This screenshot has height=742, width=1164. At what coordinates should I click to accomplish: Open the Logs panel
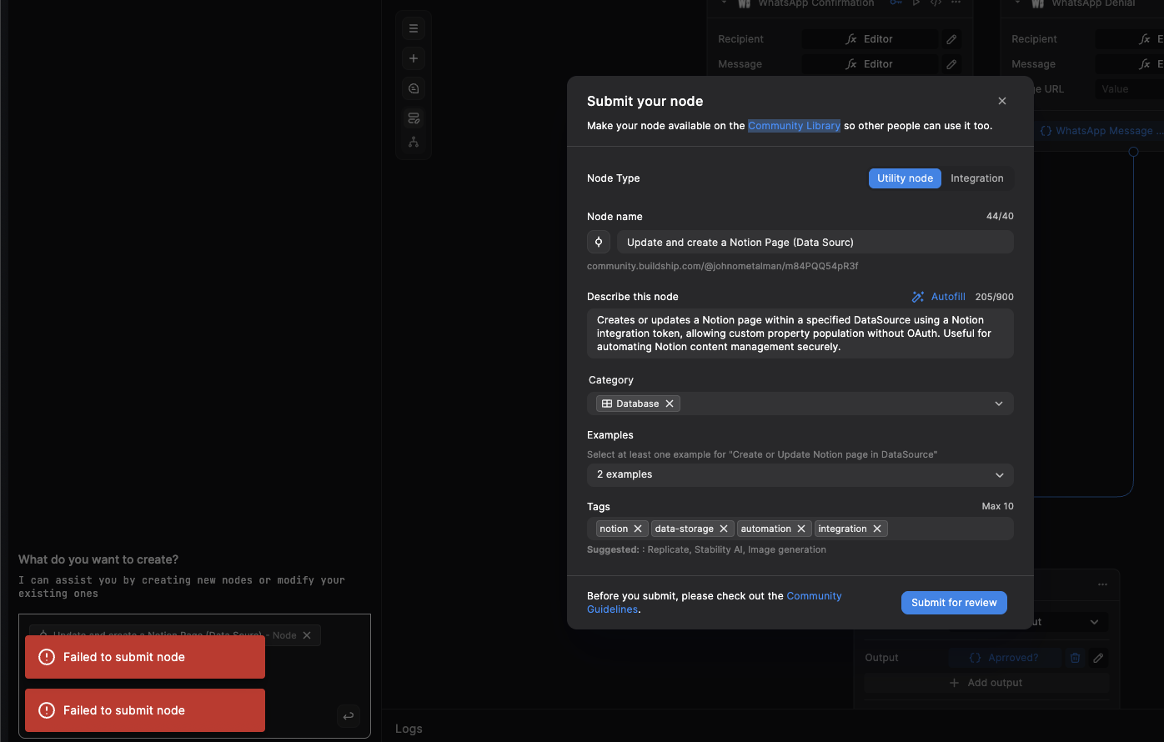[x=409, y=729]
